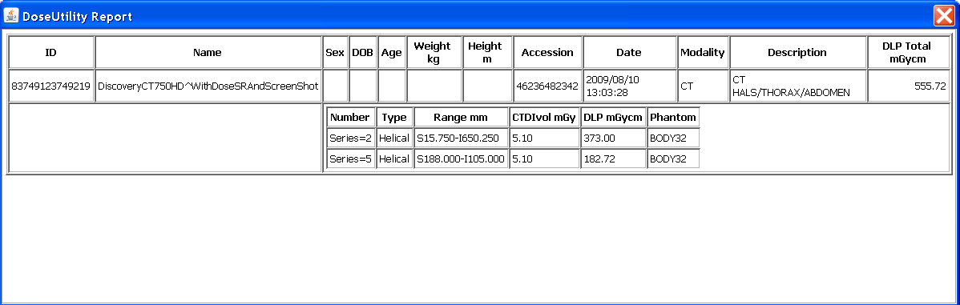Click the CT HALS/THORAX/ABDOMEN description cell
This screenshot has width=960, height=305.
click(798, 86)
